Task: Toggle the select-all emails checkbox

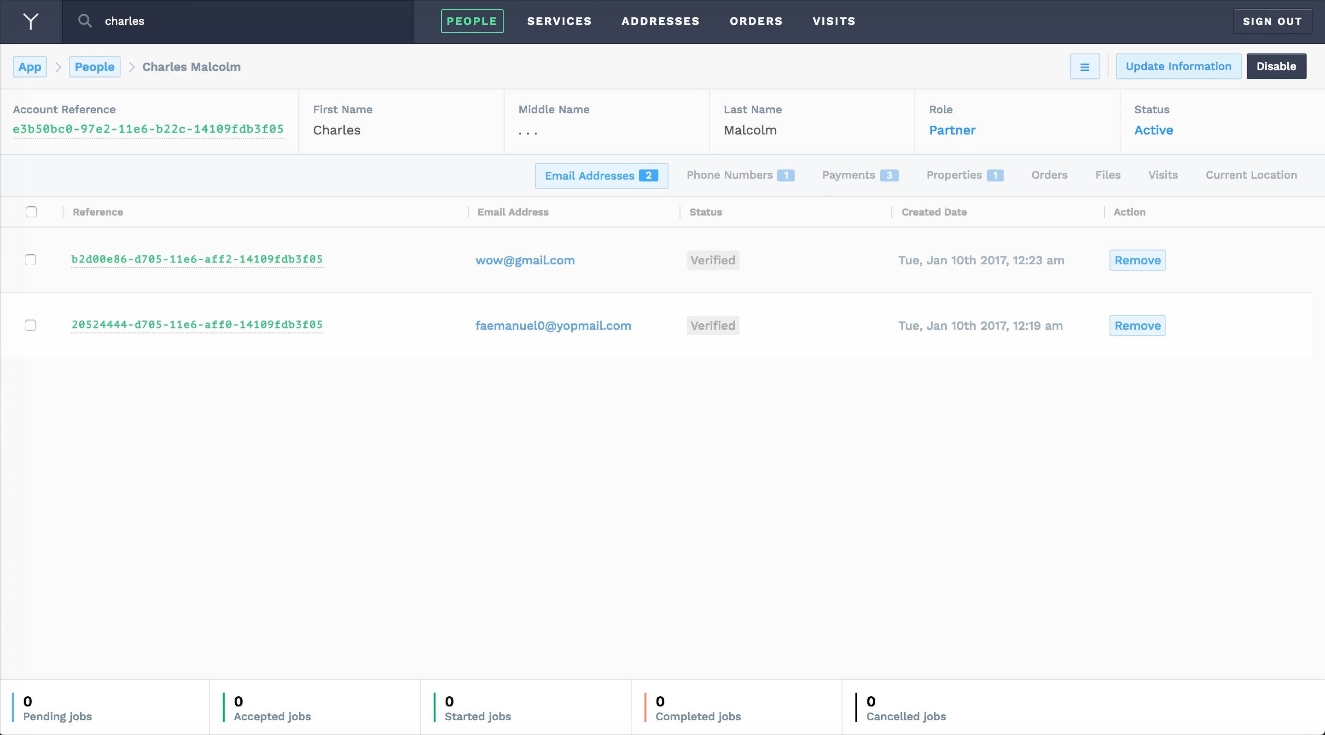Action: (x=31, y=212)
